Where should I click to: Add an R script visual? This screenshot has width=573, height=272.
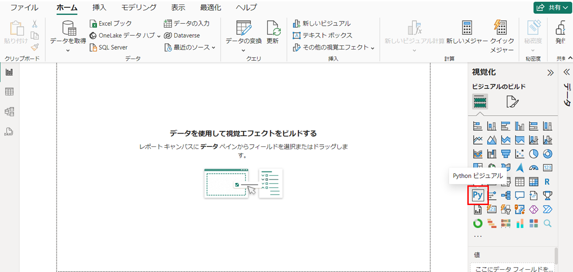[547, 182]
